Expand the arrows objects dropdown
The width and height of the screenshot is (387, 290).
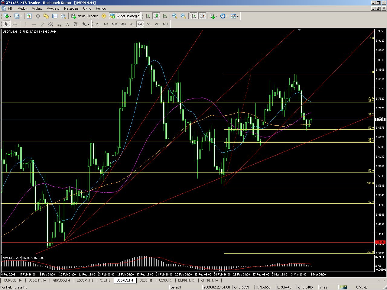point(88,24)
